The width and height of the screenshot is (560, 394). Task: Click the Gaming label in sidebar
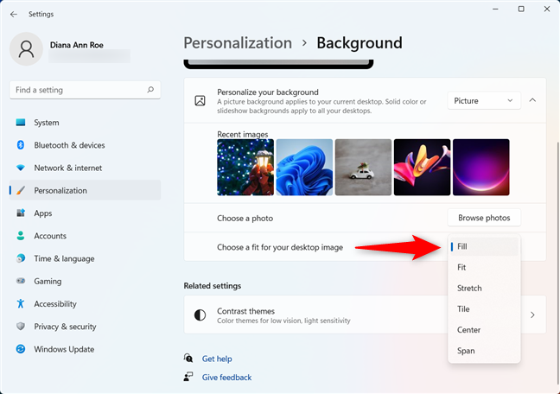click(x=48, y=281)
